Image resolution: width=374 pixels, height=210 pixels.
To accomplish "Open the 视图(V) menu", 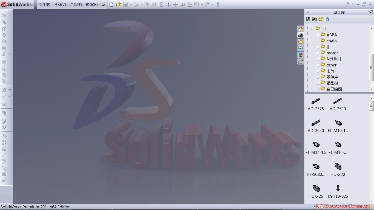I will coord(60,5).
